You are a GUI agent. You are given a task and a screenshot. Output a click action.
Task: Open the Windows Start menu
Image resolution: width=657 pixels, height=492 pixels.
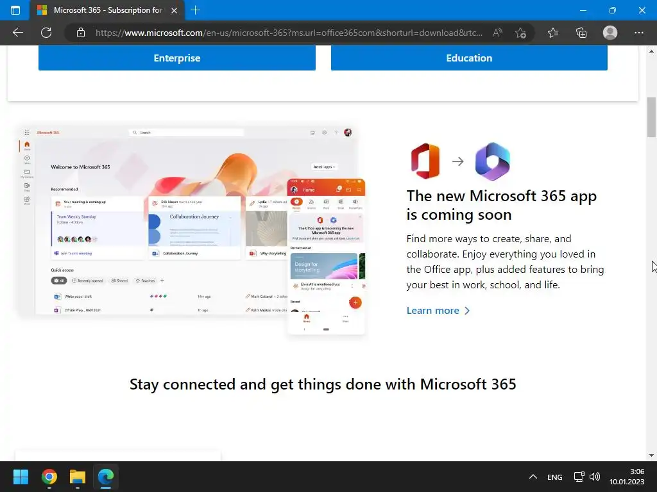pos(21,477)
